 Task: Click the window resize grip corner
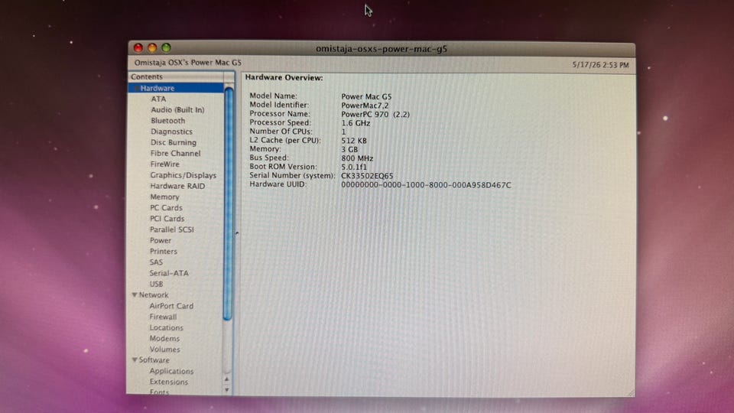(x=631, y=392)
